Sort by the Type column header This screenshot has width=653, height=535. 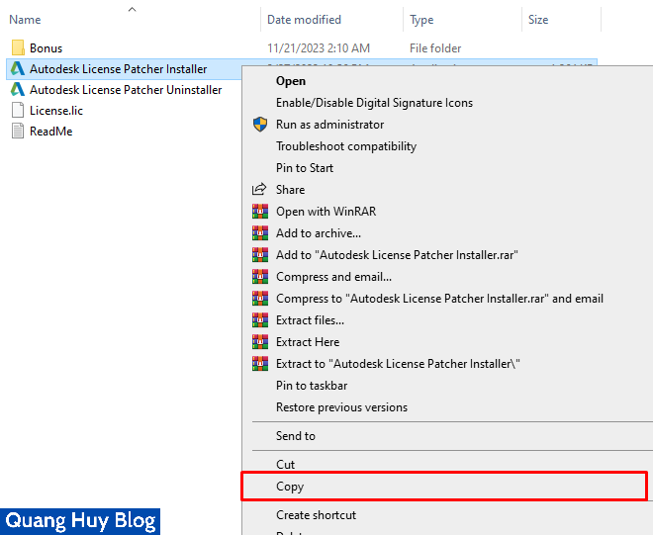coord(421,20)
